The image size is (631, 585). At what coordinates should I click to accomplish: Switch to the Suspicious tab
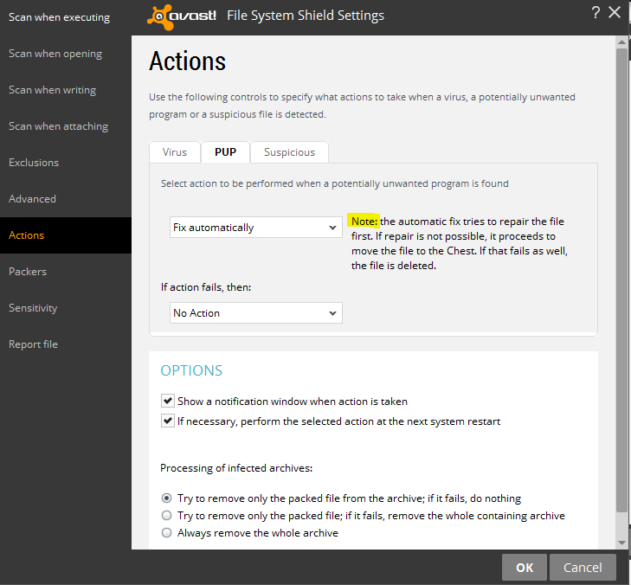[289, 152]
